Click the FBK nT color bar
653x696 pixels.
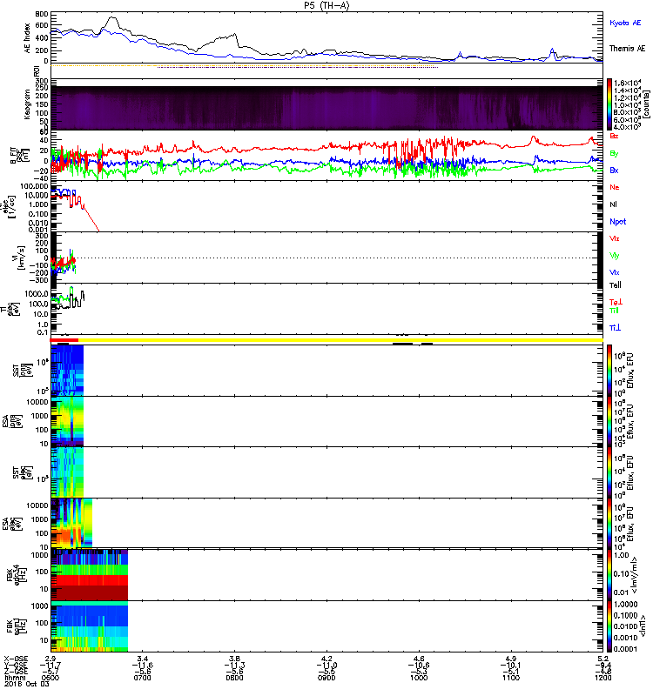pyautogui.click(x=609, y=626)
